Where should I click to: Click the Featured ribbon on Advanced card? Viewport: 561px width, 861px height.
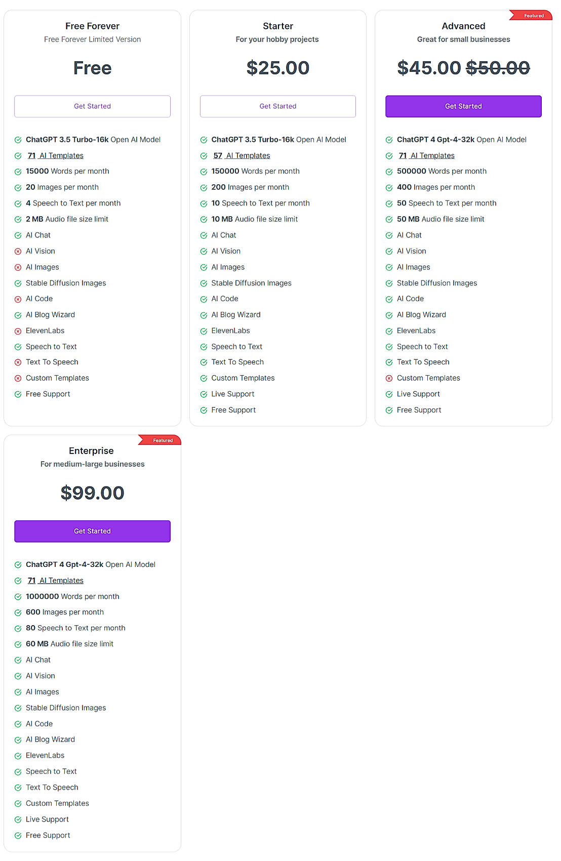tap(533, 16)
